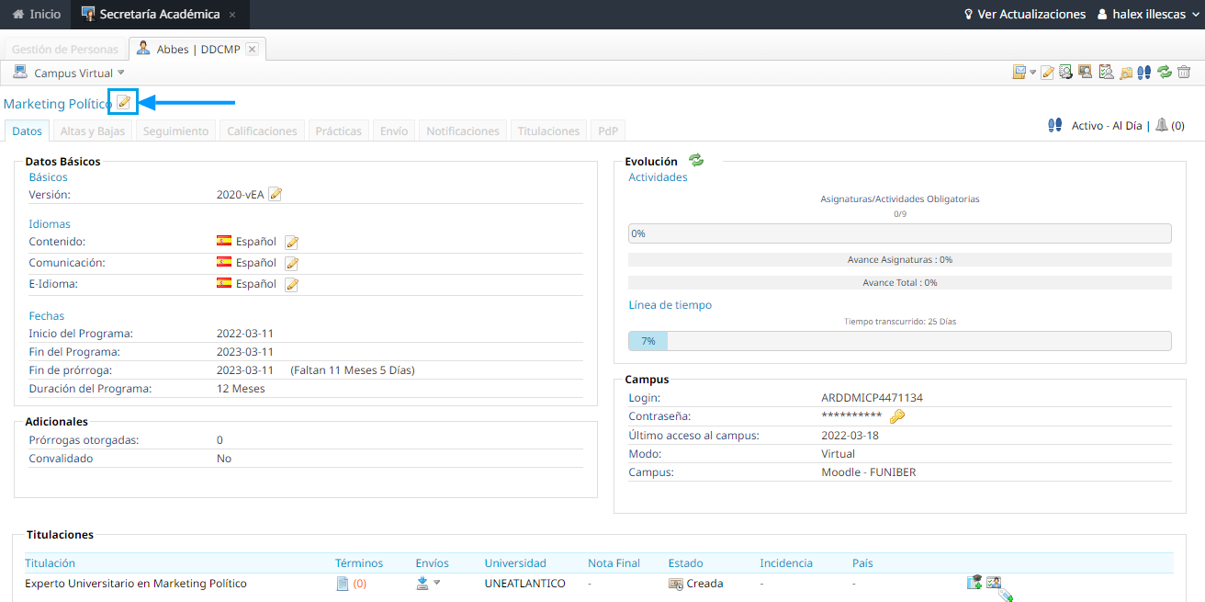Viewport: 1205px width, 602px height.
Task: Open the notifications bell indicator
Action: pos(1162,125)
